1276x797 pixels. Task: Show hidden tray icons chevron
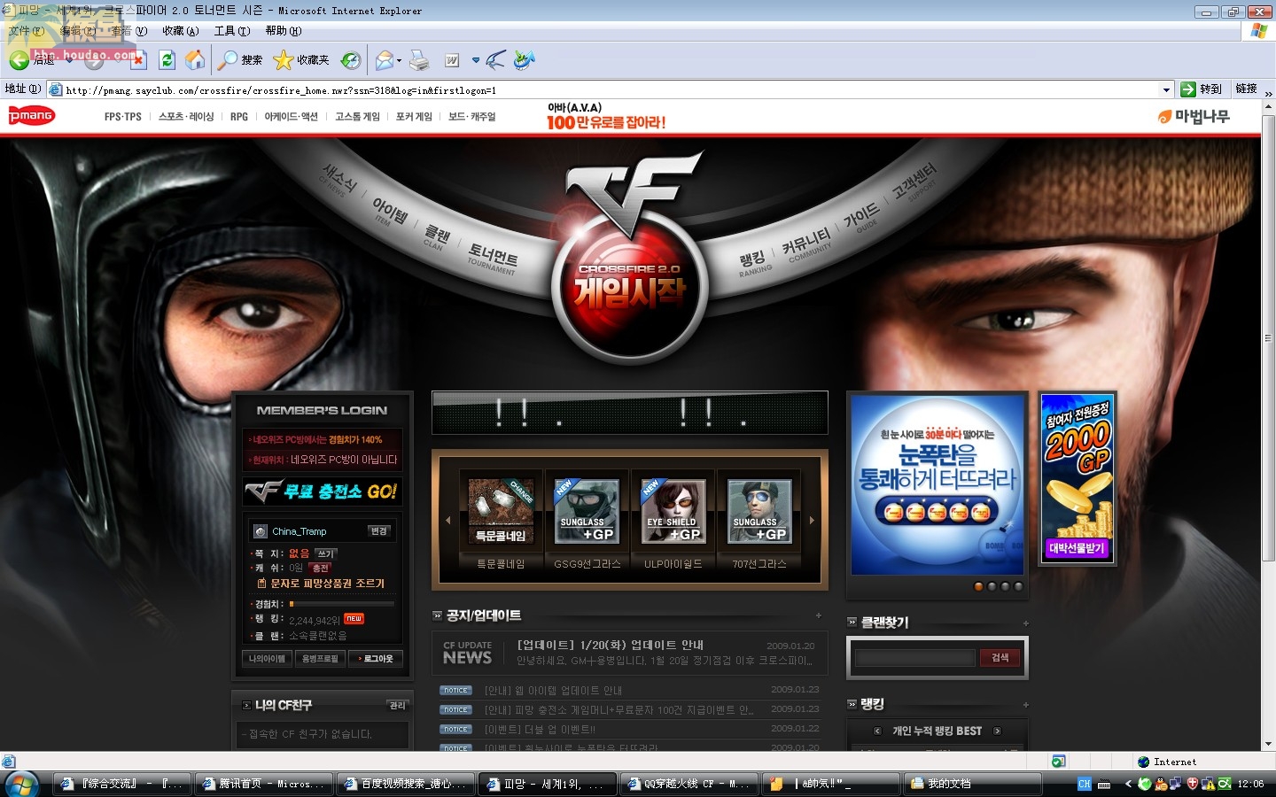[1128, 784]
